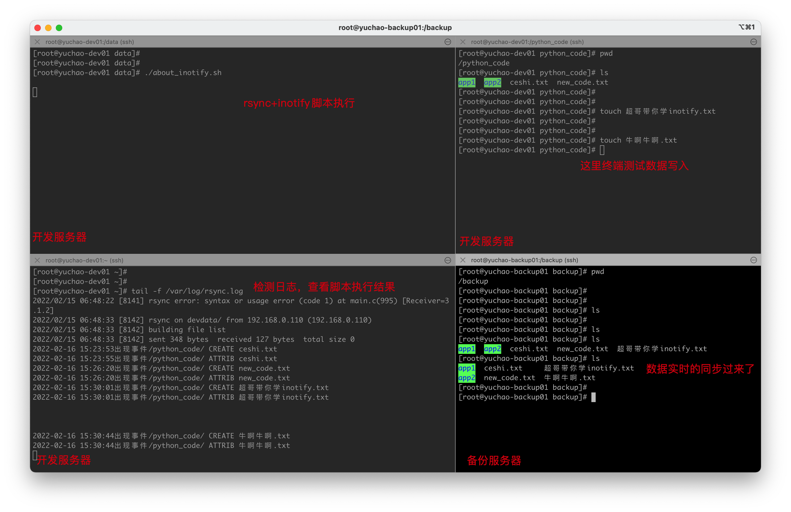This screenshot has width=791, height=512.
Task: Focus the root@yuchao-dev01:/python_code pane title
Action: pyautogui.click(x=527, y=42)
